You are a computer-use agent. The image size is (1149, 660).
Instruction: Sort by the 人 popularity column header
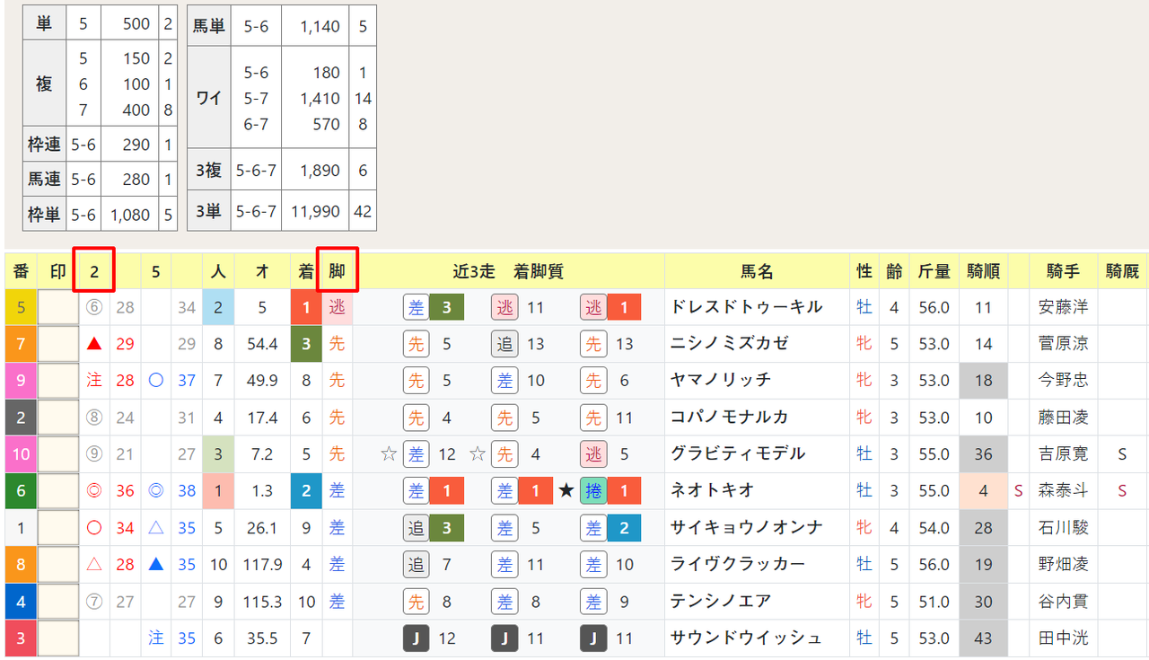point(218,271)
